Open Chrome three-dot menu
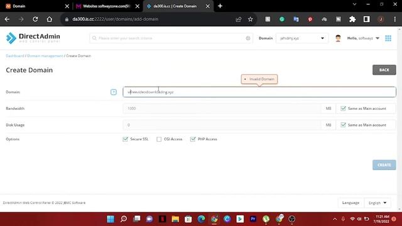 coord(395,19)
